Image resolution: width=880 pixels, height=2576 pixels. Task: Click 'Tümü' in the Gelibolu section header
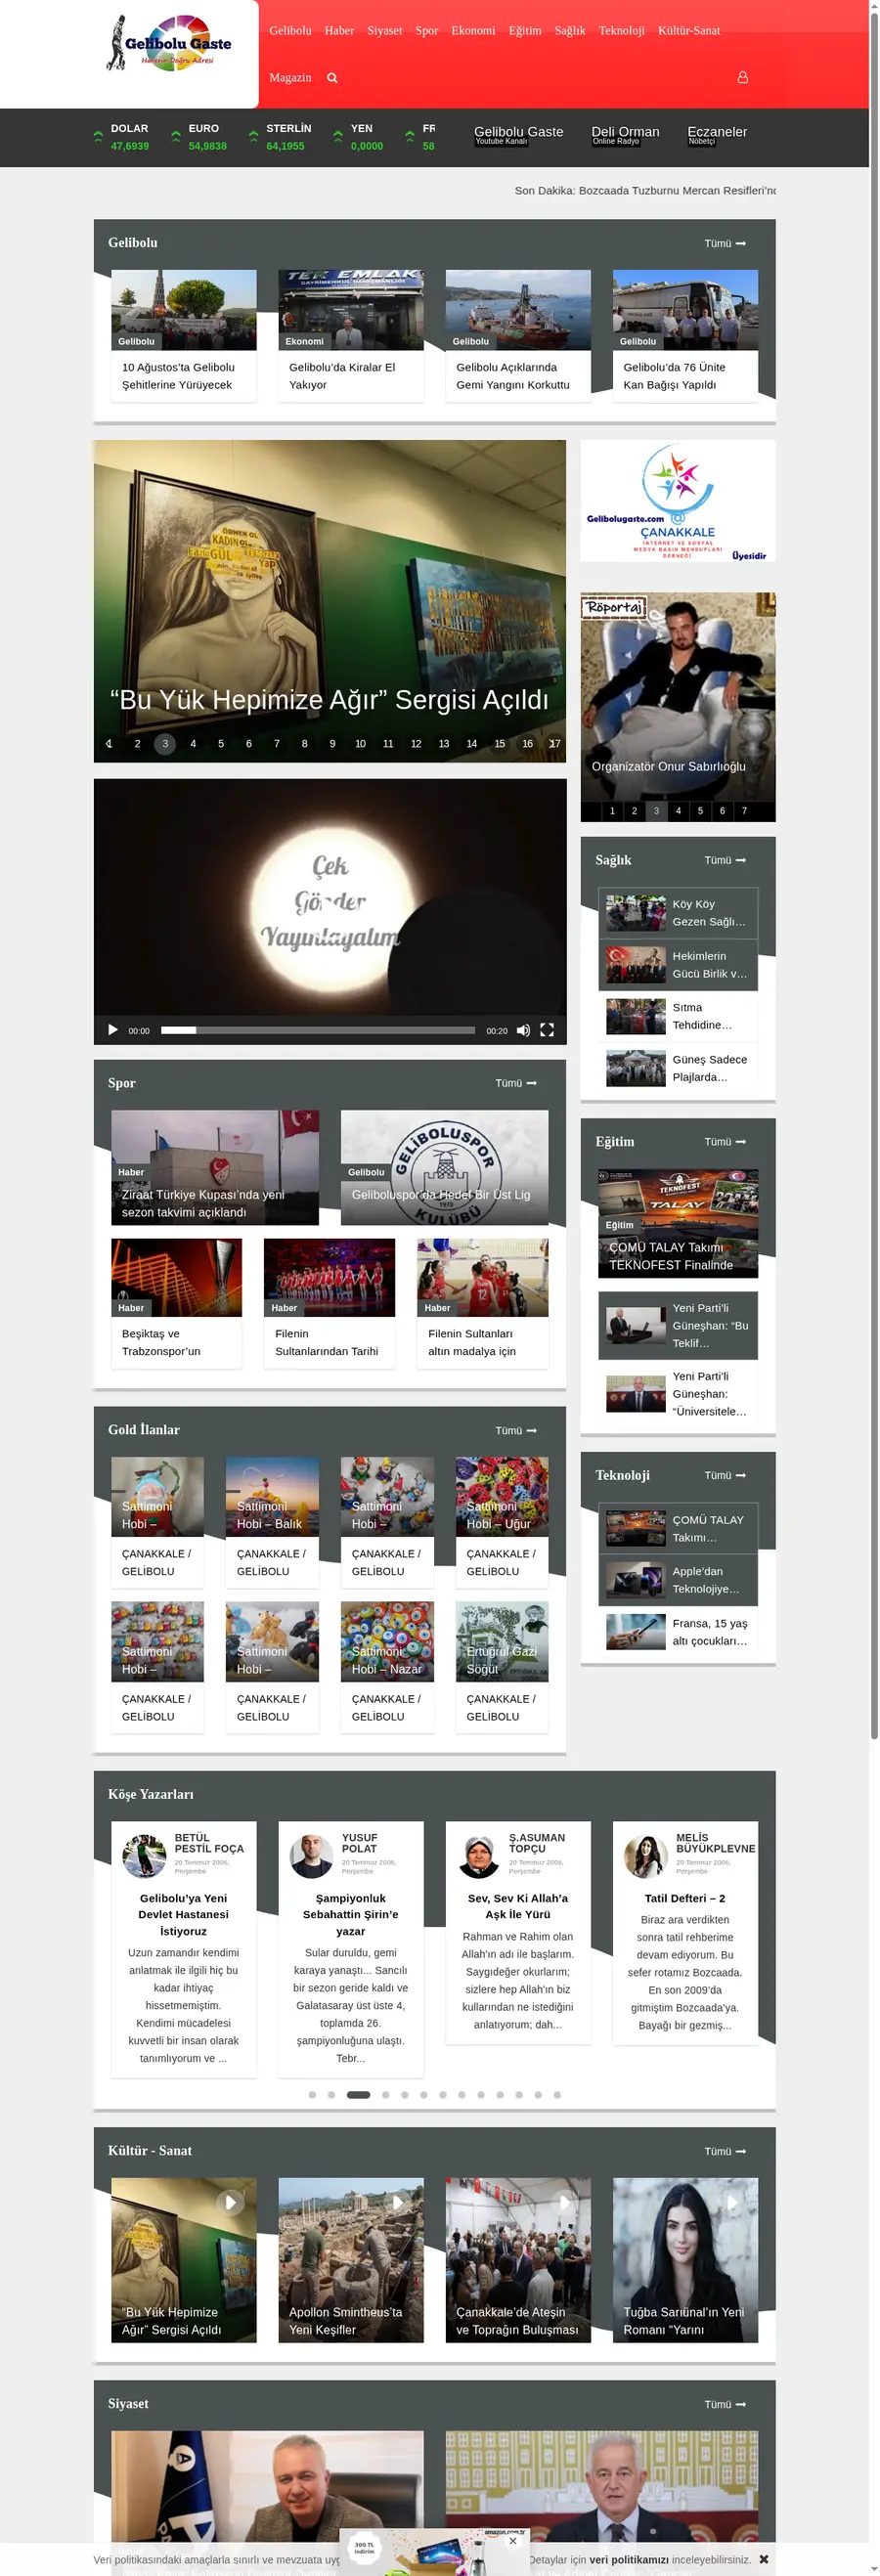pyautogui.click(x=725, y=244)
